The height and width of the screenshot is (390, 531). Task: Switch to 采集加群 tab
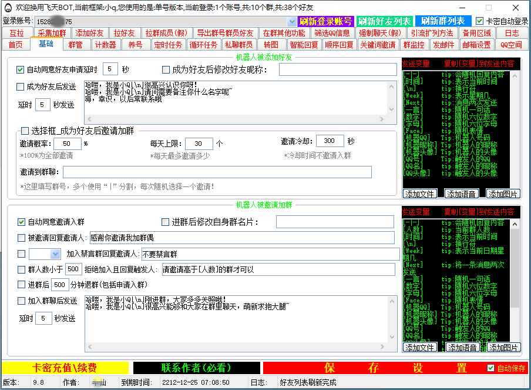52,33
